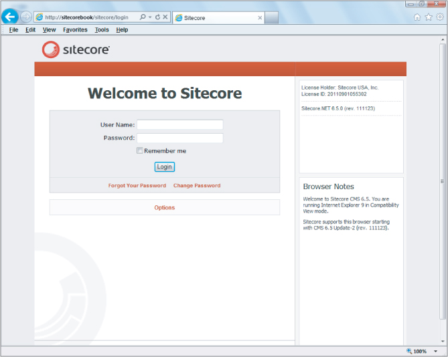The width and height of the screenshot is (448, 357).
Task: Expand the Options section
Action: 164,207
